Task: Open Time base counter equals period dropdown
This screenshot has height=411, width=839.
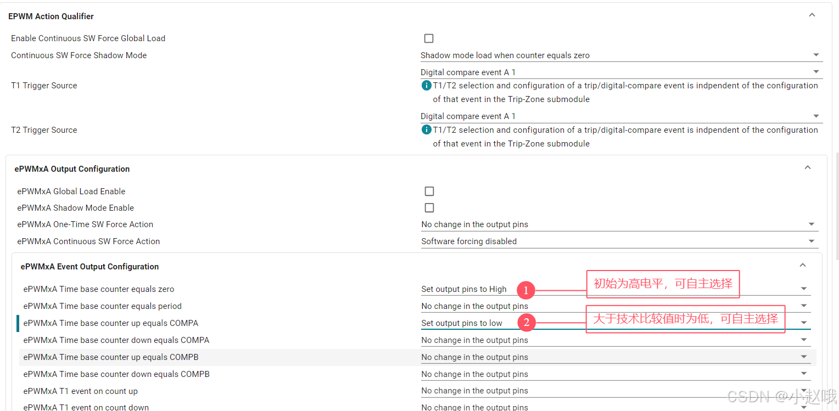Action: tap(616, 306)
